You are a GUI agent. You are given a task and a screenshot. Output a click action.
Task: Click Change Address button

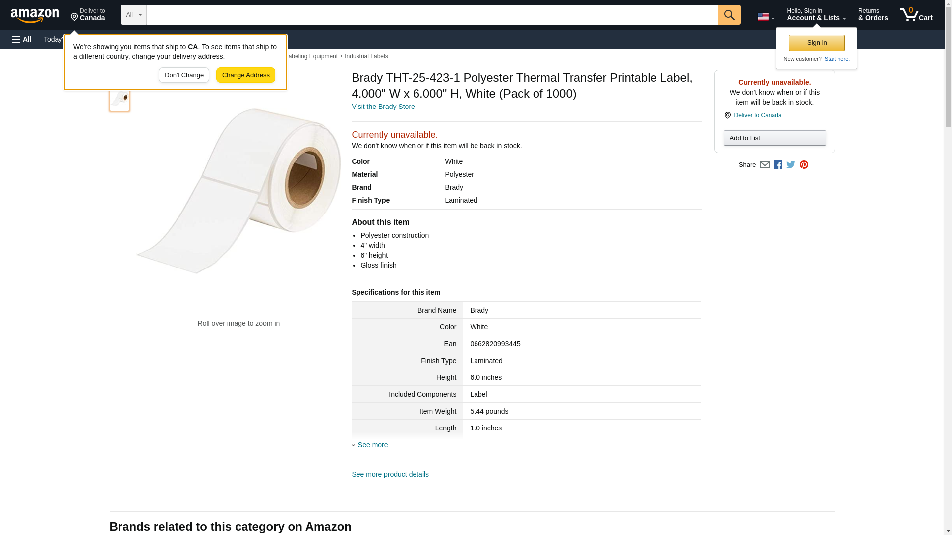245,75
